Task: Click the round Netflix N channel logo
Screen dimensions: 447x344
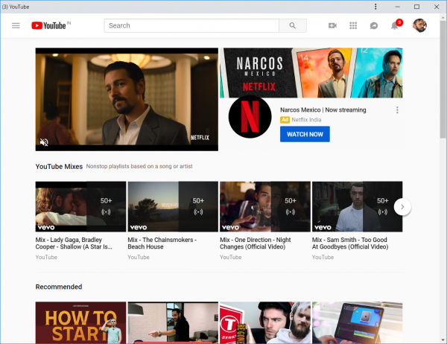Action: point(250,117)
